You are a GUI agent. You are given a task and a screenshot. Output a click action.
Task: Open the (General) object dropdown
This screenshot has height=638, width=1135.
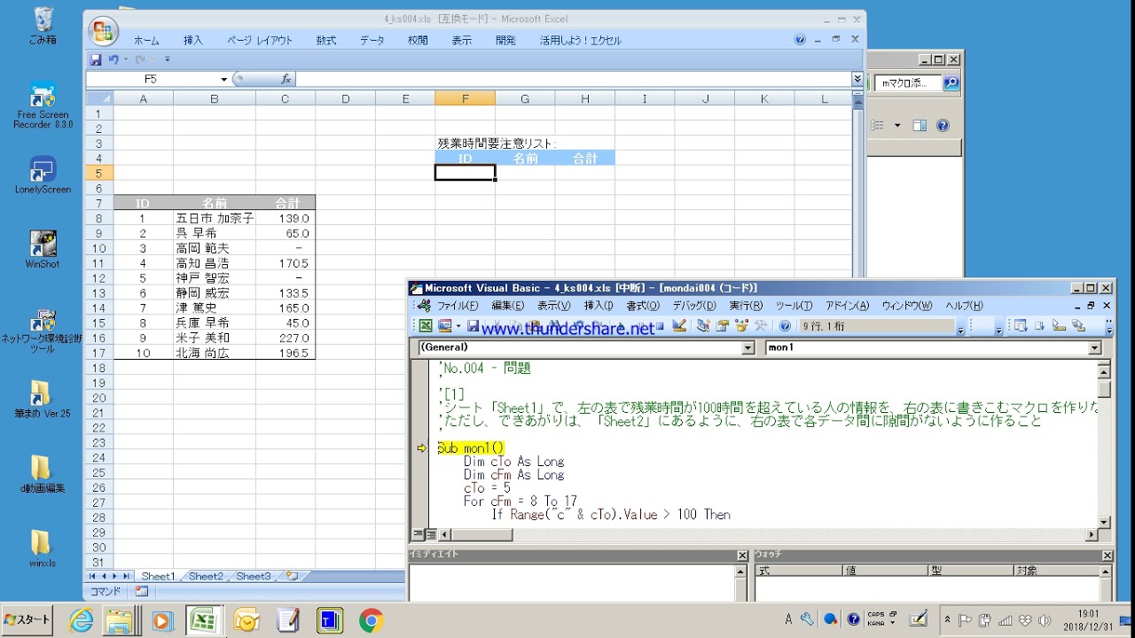pyautogui.click(x=747, y=348)
